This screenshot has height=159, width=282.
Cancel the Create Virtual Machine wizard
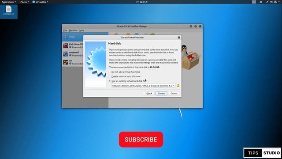point(174,93)
